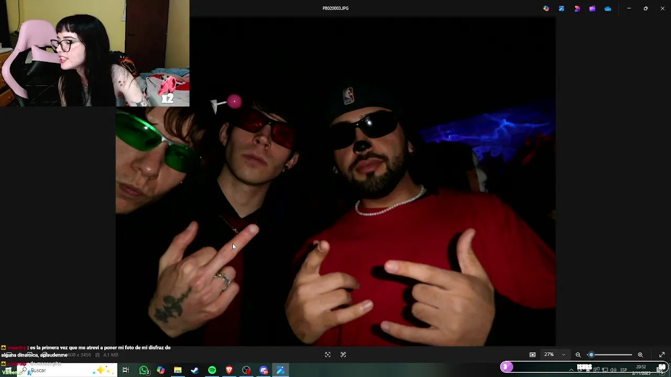This screenshot has width=671, height=377.
Task: Open Brave browser from the taskbar
Action: 229,370
